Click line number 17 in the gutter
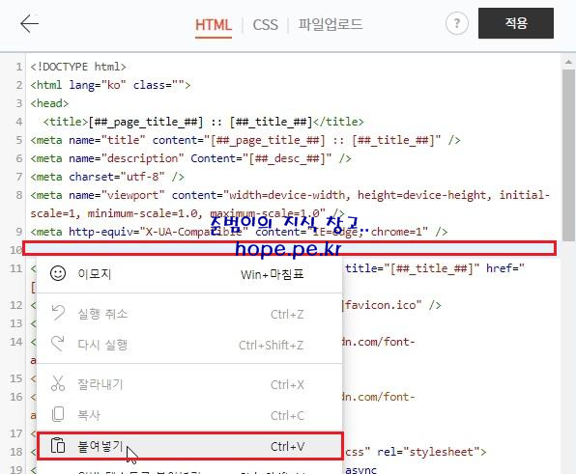This screenshot has width=576, height=474. [16, 434]
